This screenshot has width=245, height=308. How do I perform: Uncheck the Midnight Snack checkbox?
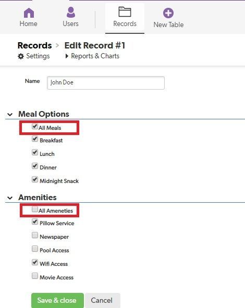(35, 179)
